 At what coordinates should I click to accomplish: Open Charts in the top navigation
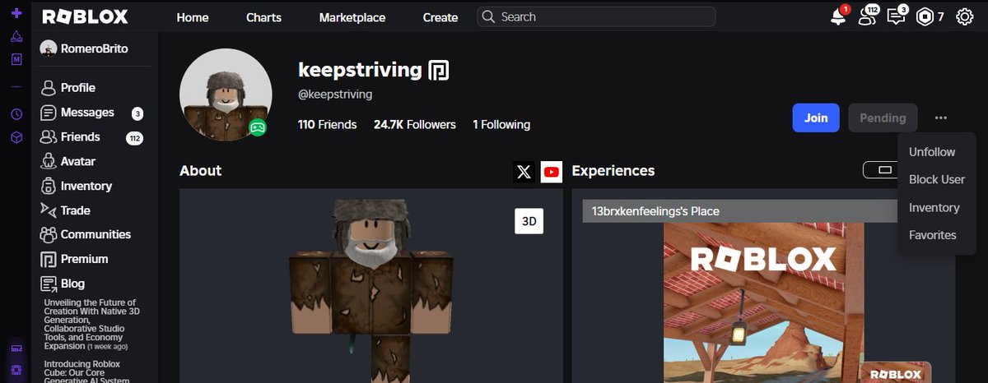click(x=263, y=17)
